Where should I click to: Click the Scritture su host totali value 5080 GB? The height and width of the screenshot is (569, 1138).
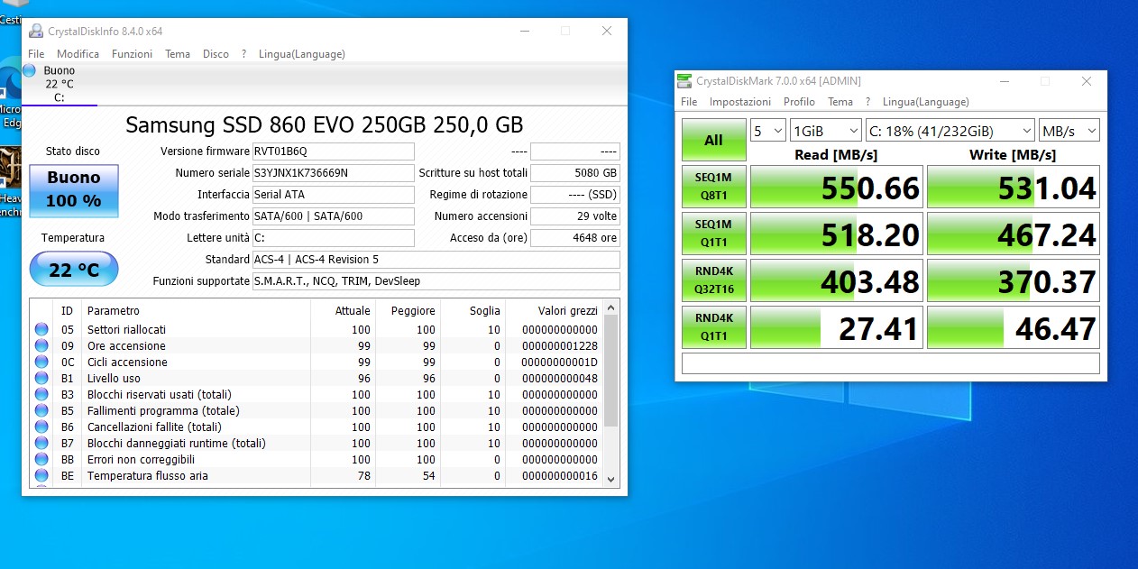tap(575, 172)
